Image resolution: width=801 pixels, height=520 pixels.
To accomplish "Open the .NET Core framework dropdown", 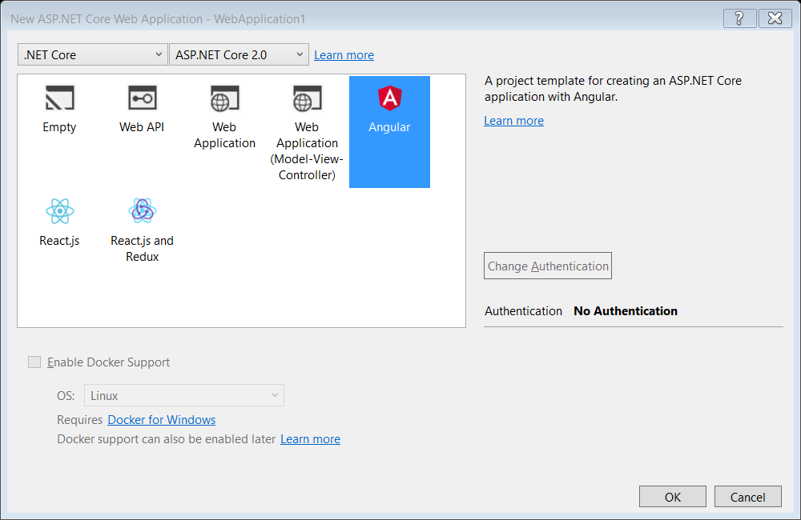I will coord(92,54).
